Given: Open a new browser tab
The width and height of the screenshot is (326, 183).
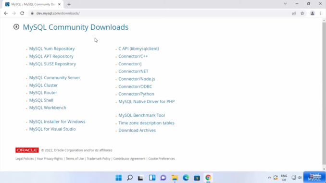Looking at the screenshot, I should click(69, 4).
